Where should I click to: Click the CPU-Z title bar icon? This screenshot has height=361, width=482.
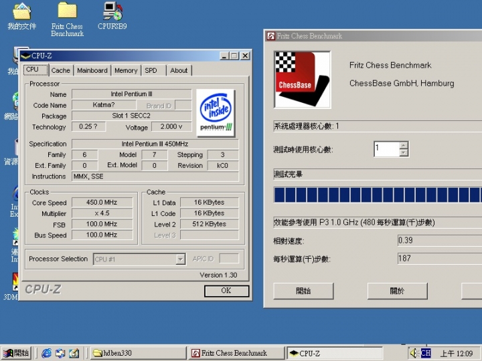pyautogui.click(x=25, y=56)
